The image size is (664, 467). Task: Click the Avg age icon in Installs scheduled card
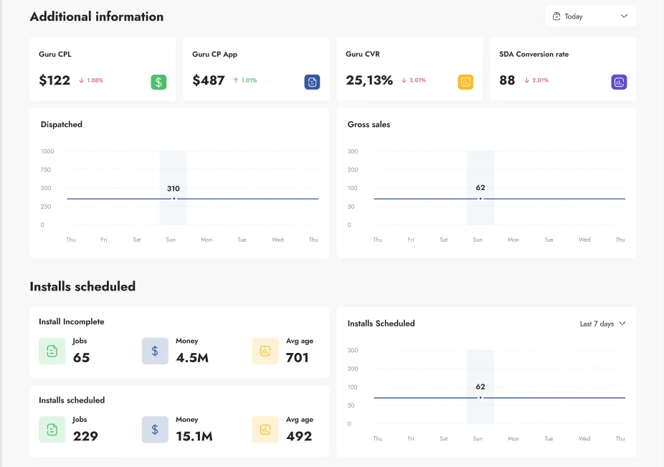pyautogui.click(x=265, y=430)
